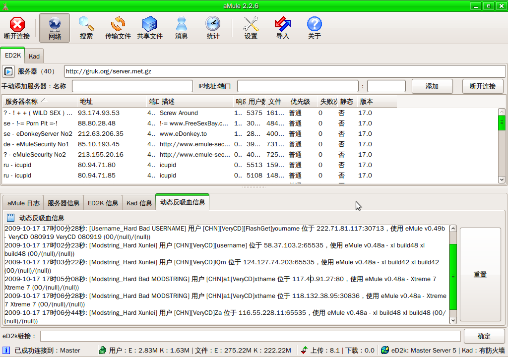This screenshot has height=357, width=508.
Task: Click the upload/download arrows status icon
Action: click(x=304, y=350)
